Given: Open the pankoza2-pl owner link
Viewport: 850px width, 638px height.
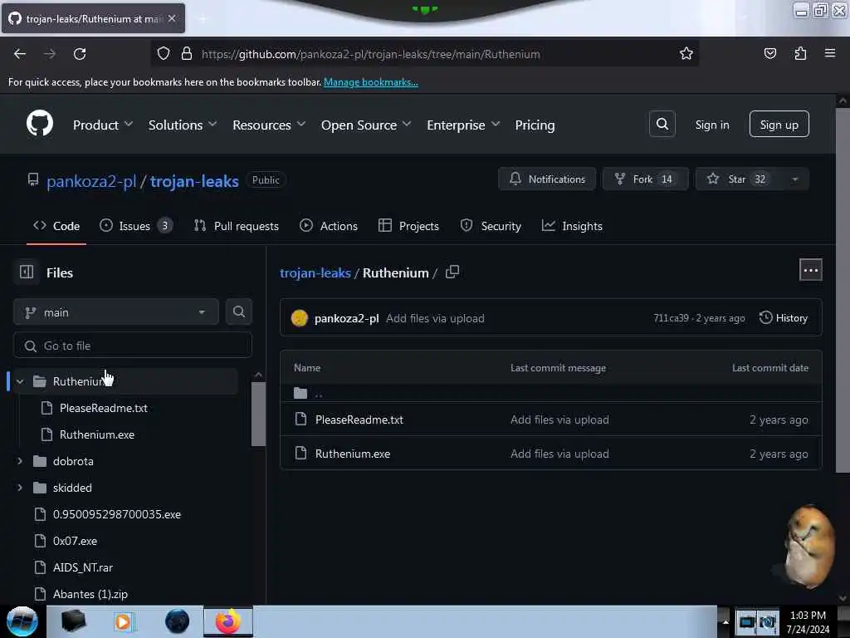Looking at the screenshot, I should 91,180.
